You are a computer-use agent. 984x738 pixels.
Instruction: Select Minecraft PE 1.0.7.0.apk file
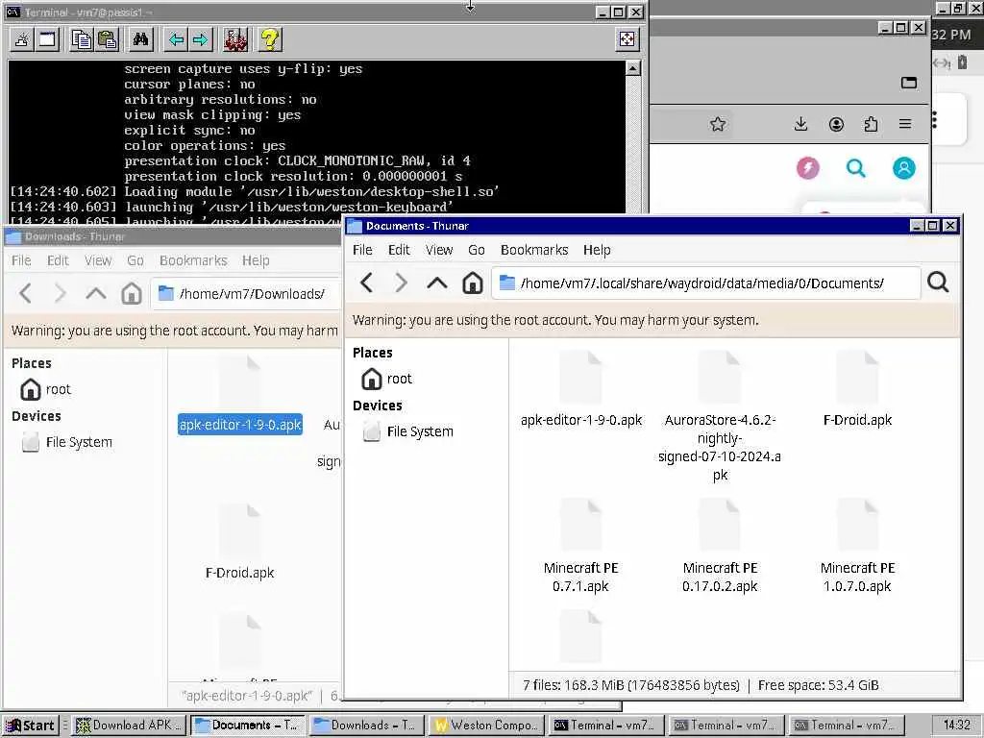click(857, 547)
